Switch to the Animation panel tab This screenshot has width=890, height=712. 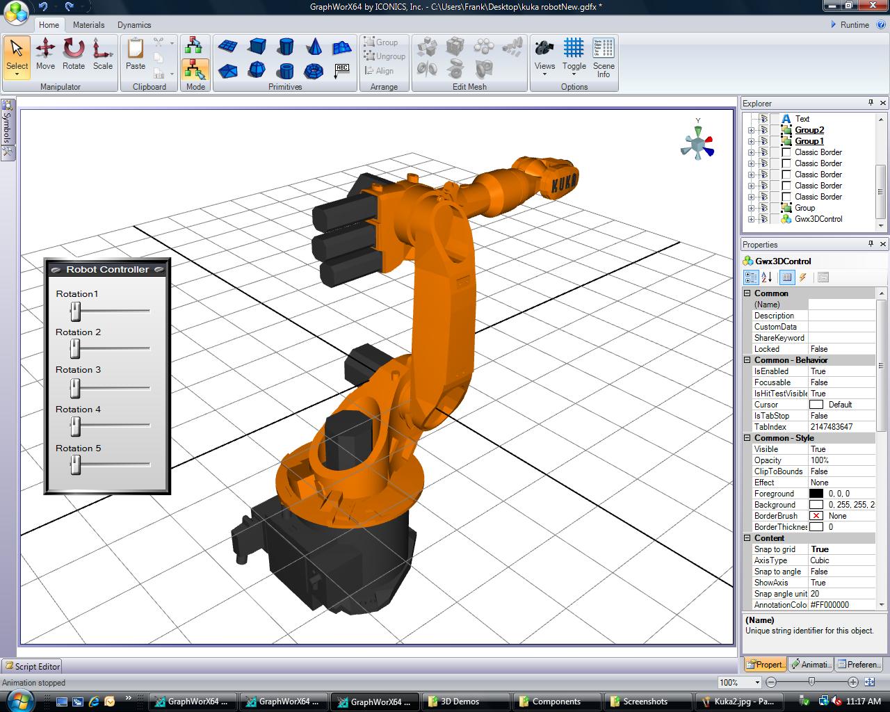810,664
